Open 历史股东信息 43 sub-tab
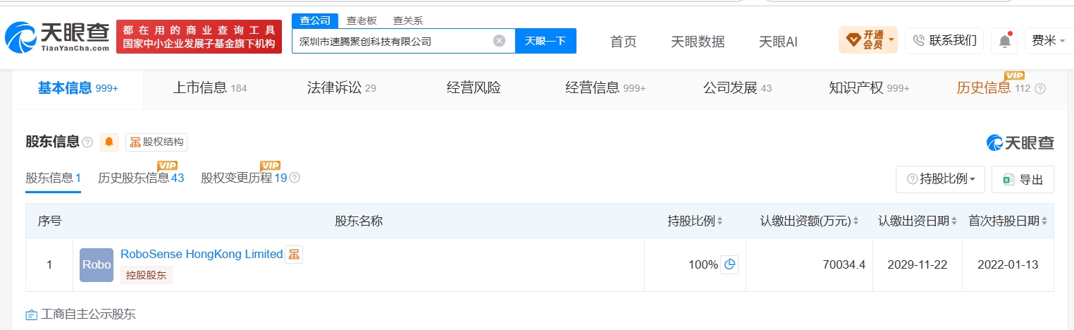The height and width of the screenshot is (330, 1074). 141,178
